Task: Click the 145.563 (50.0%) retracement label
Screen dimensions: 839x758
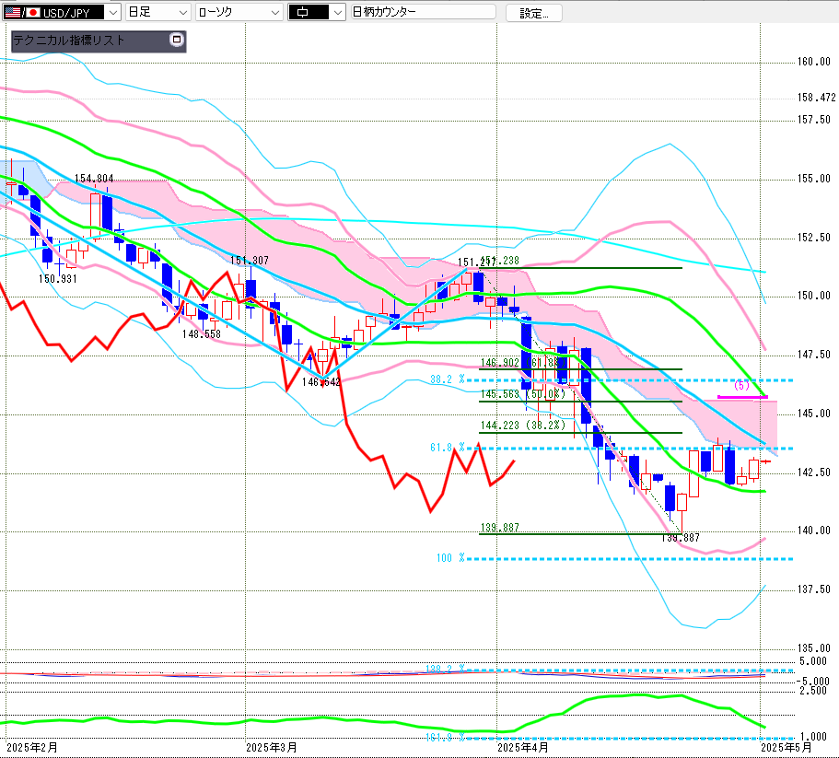Action: [x=523, y=394]
